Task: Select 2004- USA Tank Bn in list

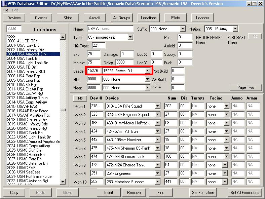Action: [x=33, y=58]
